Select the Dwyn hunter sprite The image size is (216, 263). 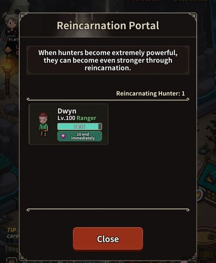coord(43,124)
